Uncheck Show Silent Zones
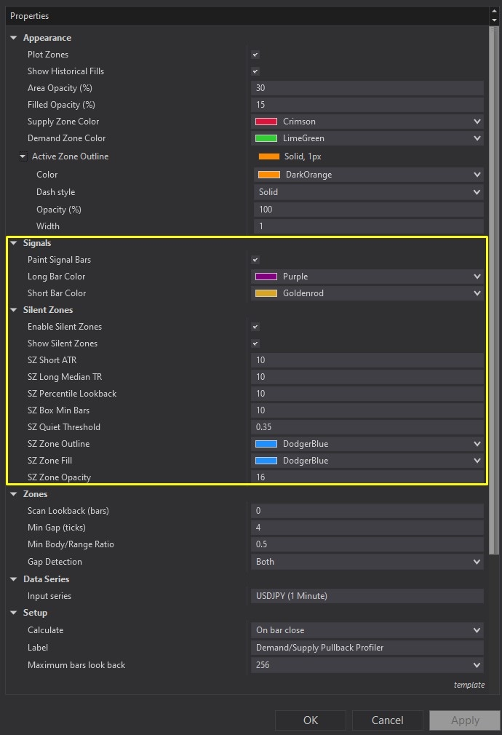Image resolution: width=502 pixels, height=735 pixels. pos(256,343)
